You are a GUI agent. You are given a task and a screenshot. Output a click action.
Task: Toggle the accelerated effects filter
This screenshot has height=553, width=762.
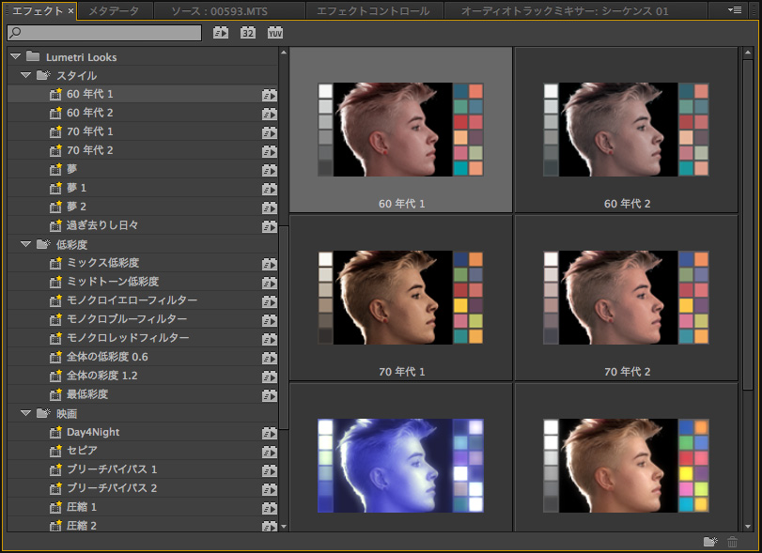[222, 32]
